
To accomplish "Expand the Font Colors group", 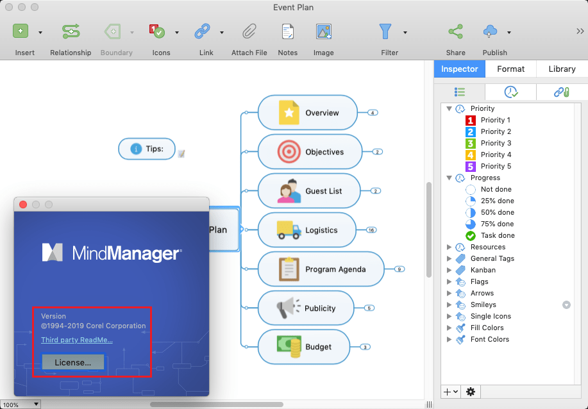I will click(x=449, y=339).
